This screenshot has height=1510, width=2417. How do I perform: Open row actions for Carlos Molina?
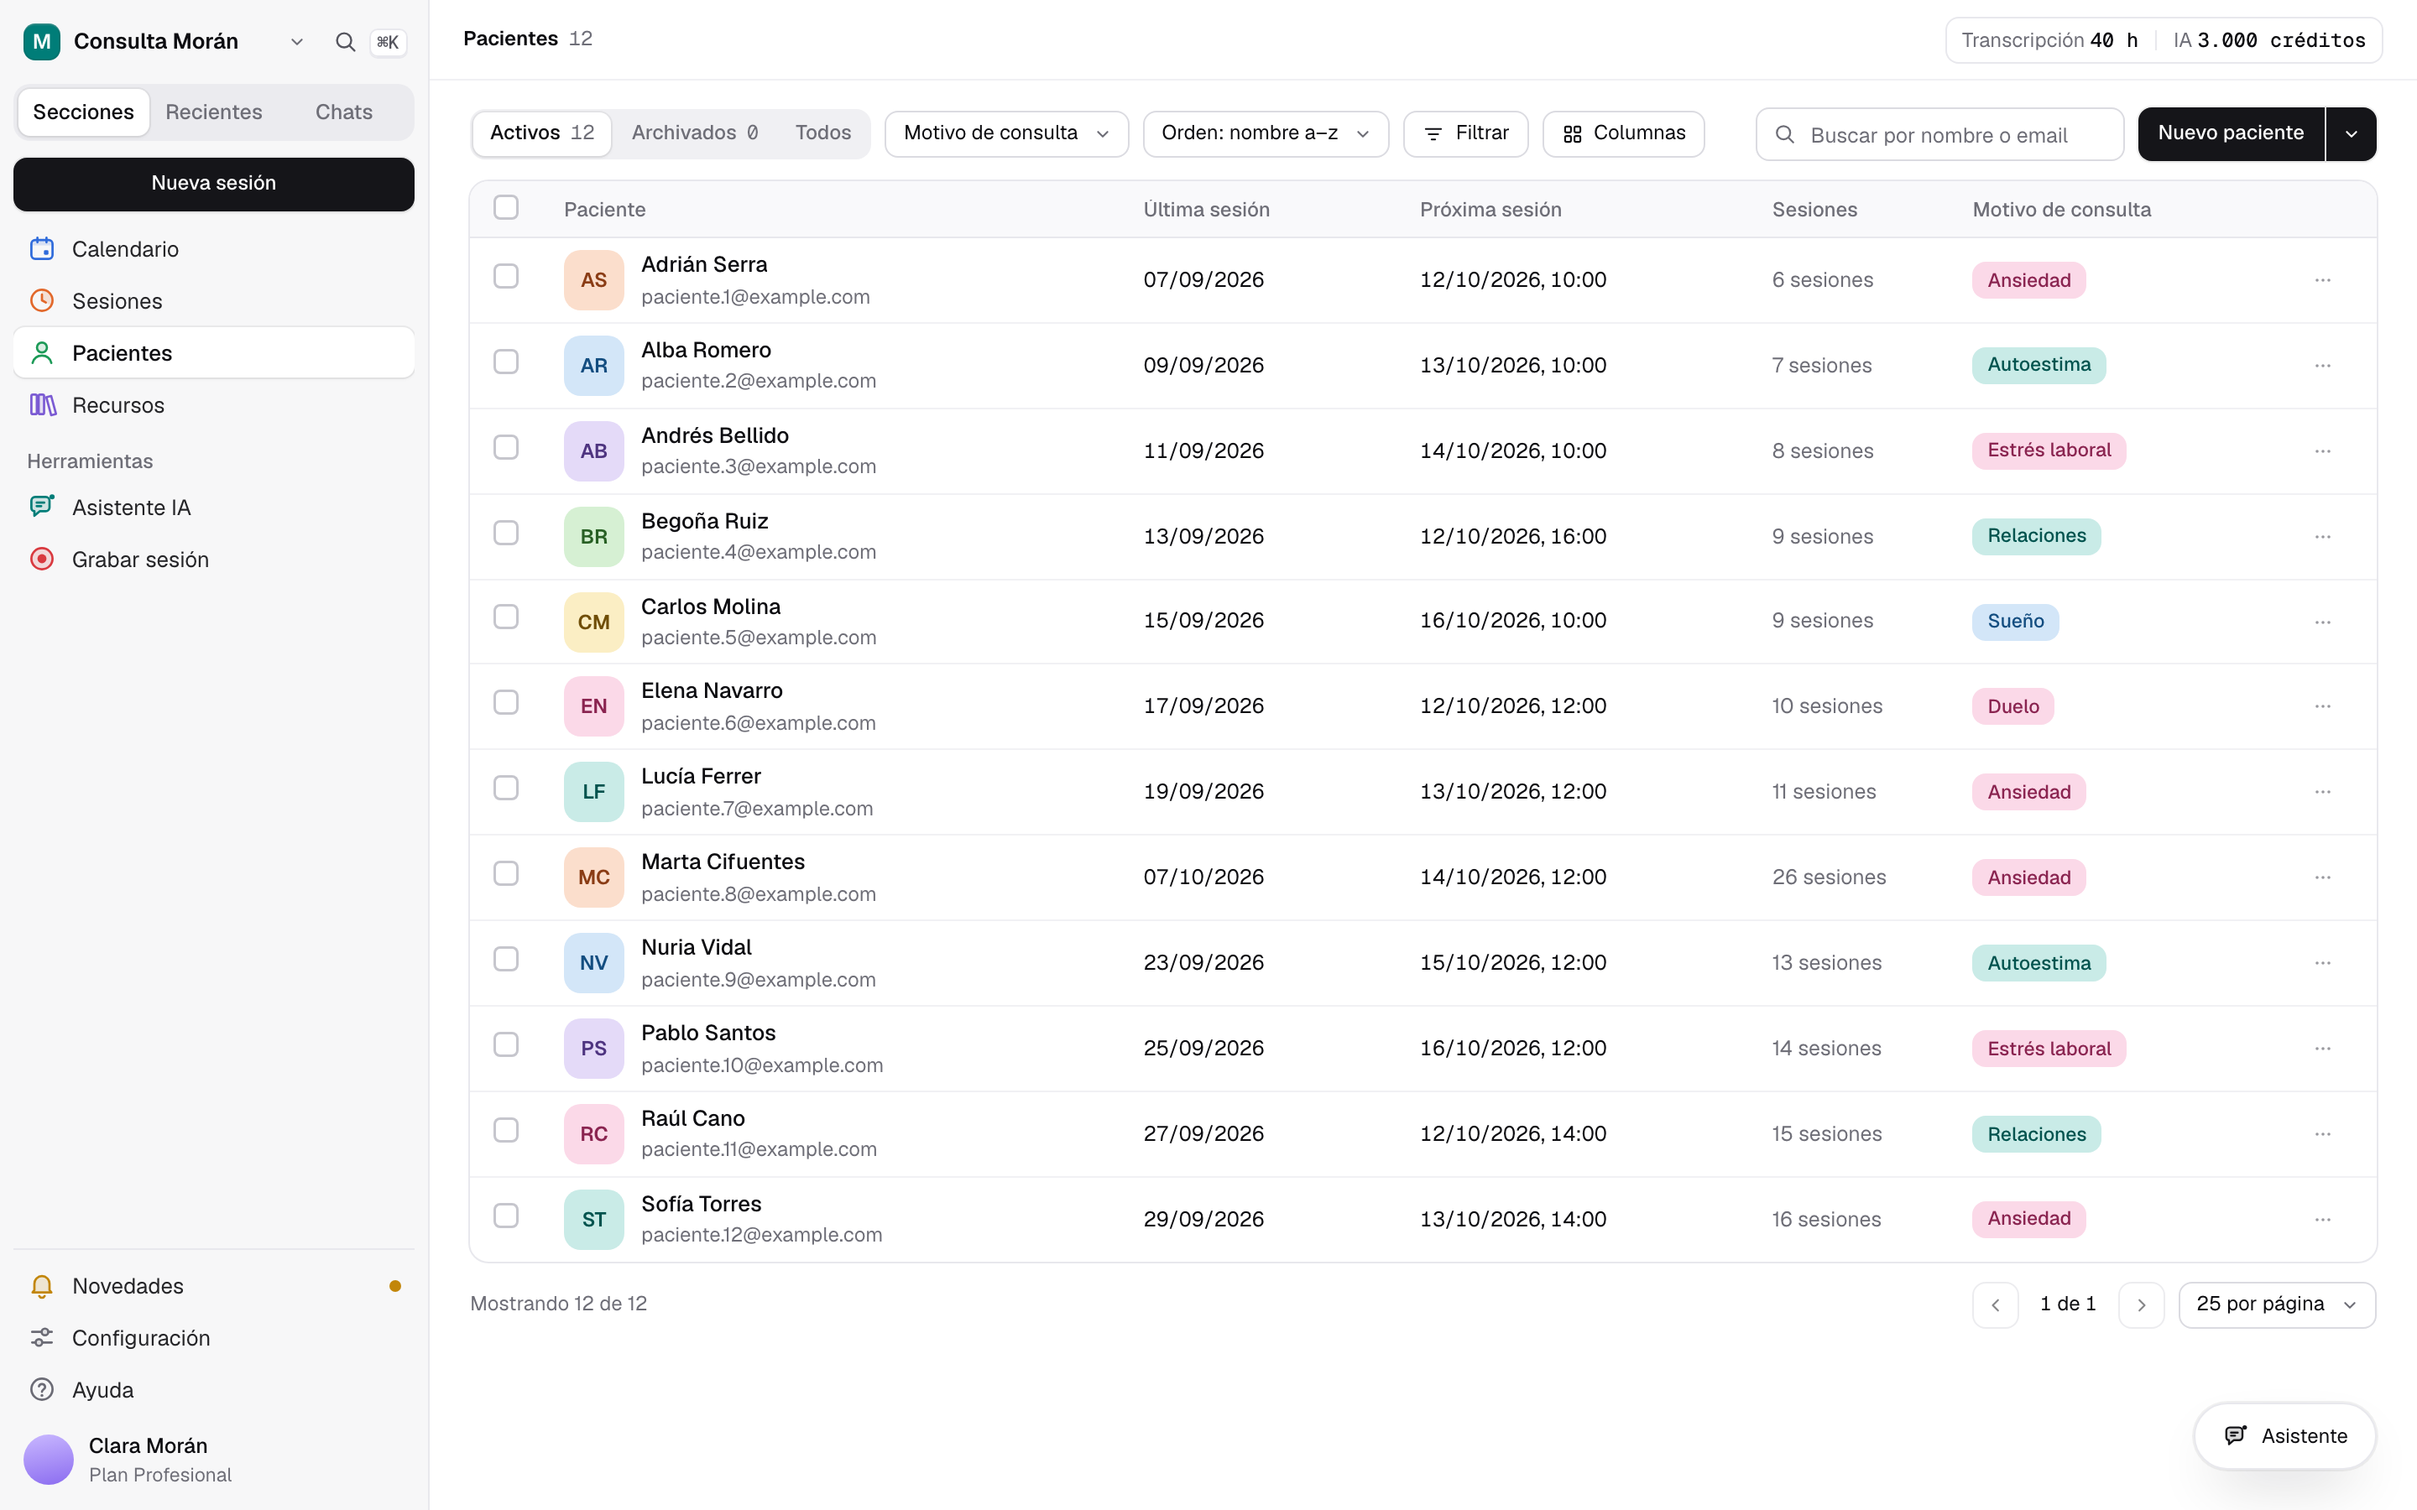tap(2322, 622)
